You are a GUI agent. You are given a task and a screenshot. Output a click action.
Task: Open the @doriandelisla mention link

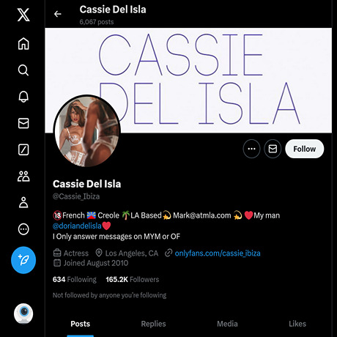(77, 226)
